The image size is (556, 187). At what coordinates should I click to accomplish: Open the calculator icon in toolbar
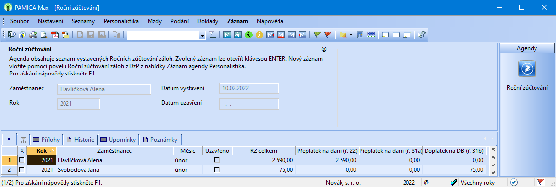(x=360, y=35)
